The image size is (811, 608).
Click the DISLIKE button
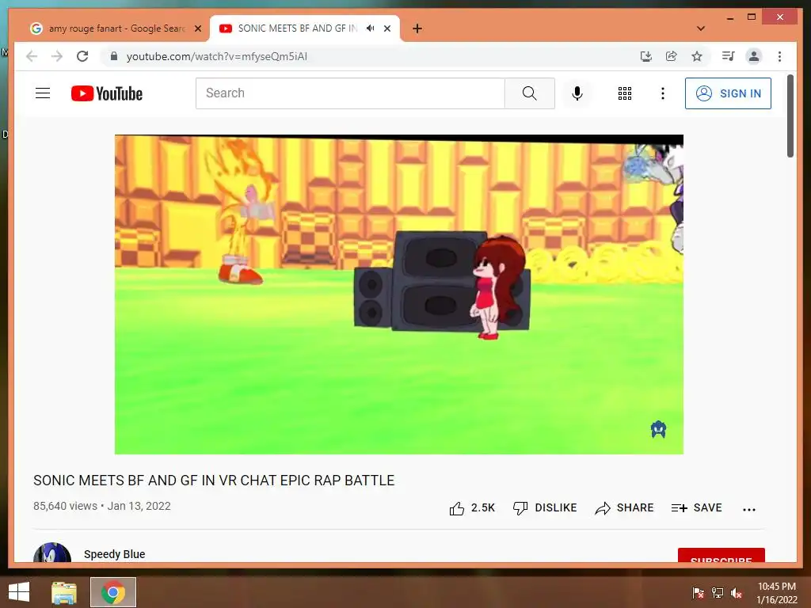point(545,508)
